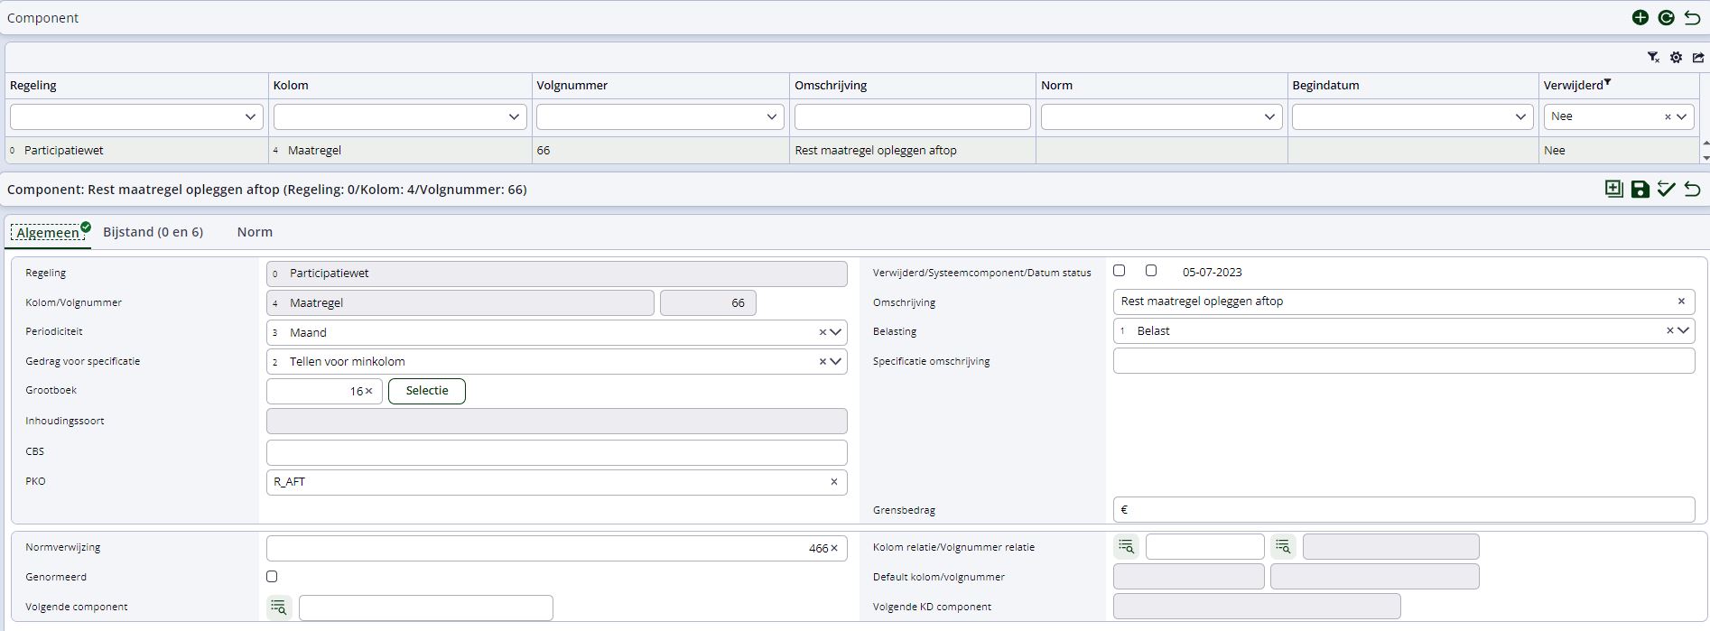Clear the PKO value R_AFT
The height and width of the screenshot is (631, 1710).
(834, 481)
